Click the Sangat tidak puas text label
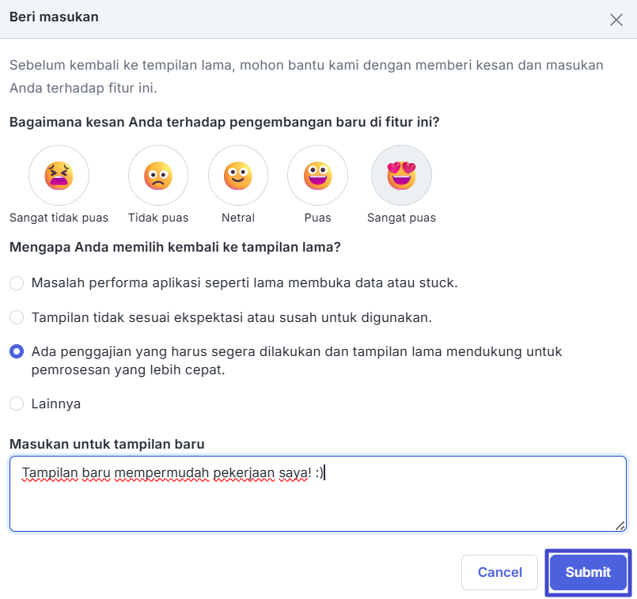The height and width of the screenshot is (599, 637). 59,218
